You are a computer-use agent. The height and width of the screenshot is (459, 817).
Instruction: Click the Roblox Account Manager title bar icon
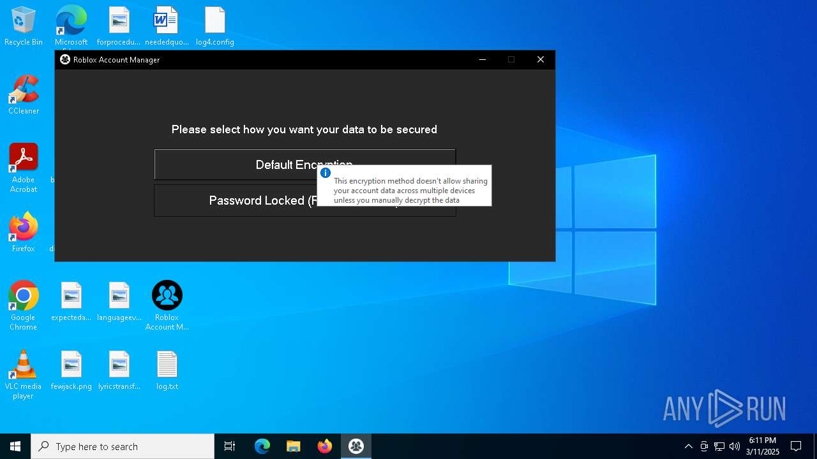[x=64, y=59]
